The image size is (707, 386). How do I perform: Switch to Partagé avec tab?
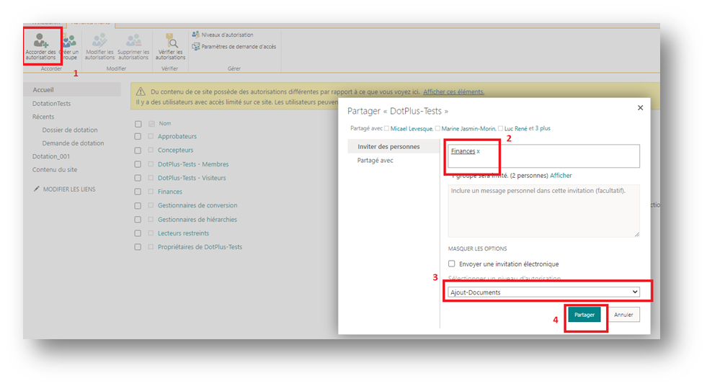point(375,161)
